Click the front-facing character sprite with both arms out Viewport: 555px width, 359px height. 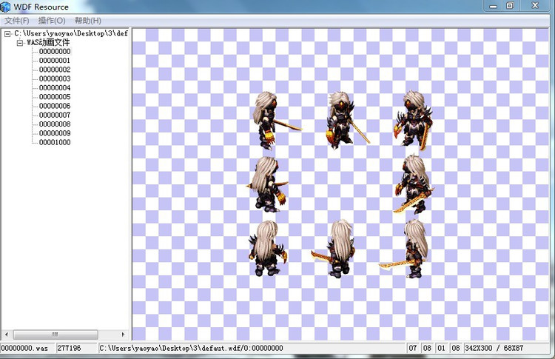411,121
